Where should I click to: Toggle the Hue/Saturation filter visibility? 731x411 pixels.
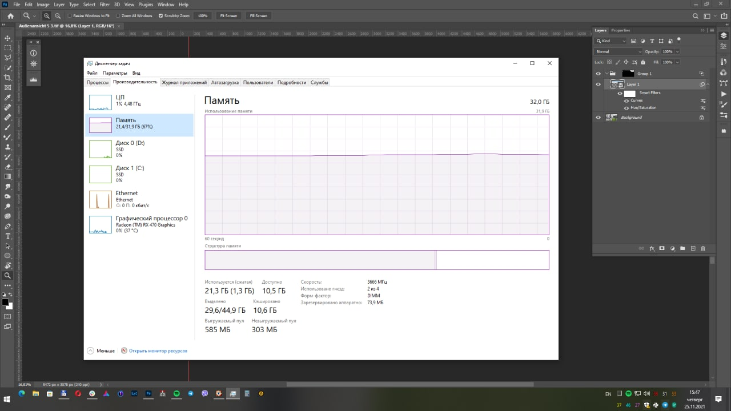pos(626,107)
